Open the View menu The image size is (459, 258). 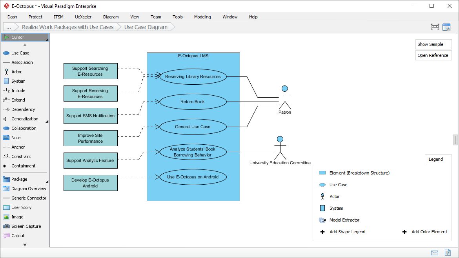[135, 17]
